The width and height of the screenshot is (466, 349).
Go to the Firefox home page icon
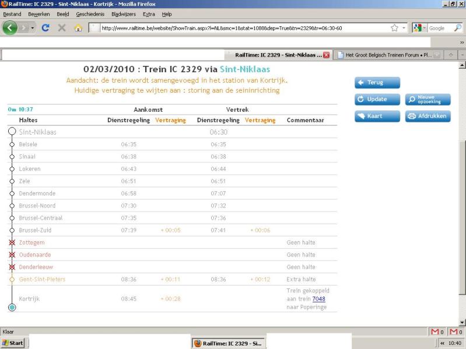click(x=78, y=27)
